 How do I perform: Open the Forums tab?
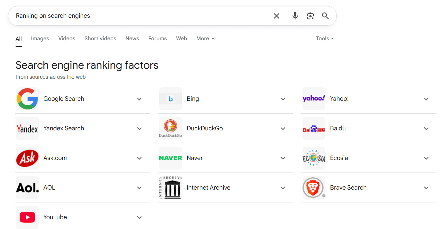(158, 38)
